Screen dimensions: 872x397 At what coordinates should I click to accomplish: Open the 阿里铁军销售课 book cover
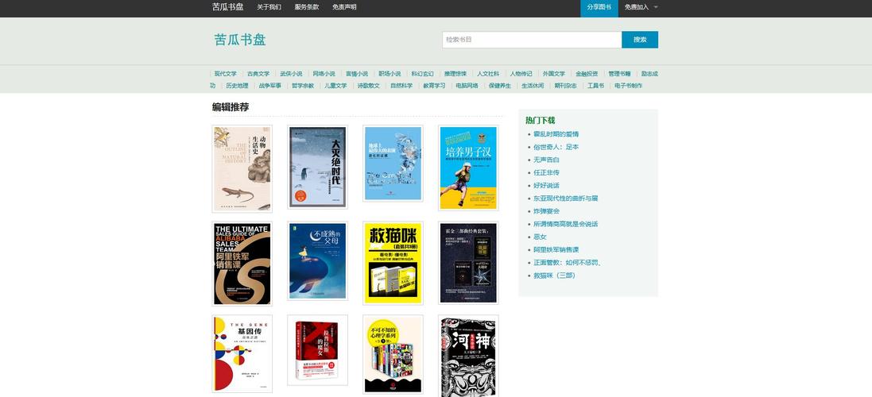coord(242,264)
